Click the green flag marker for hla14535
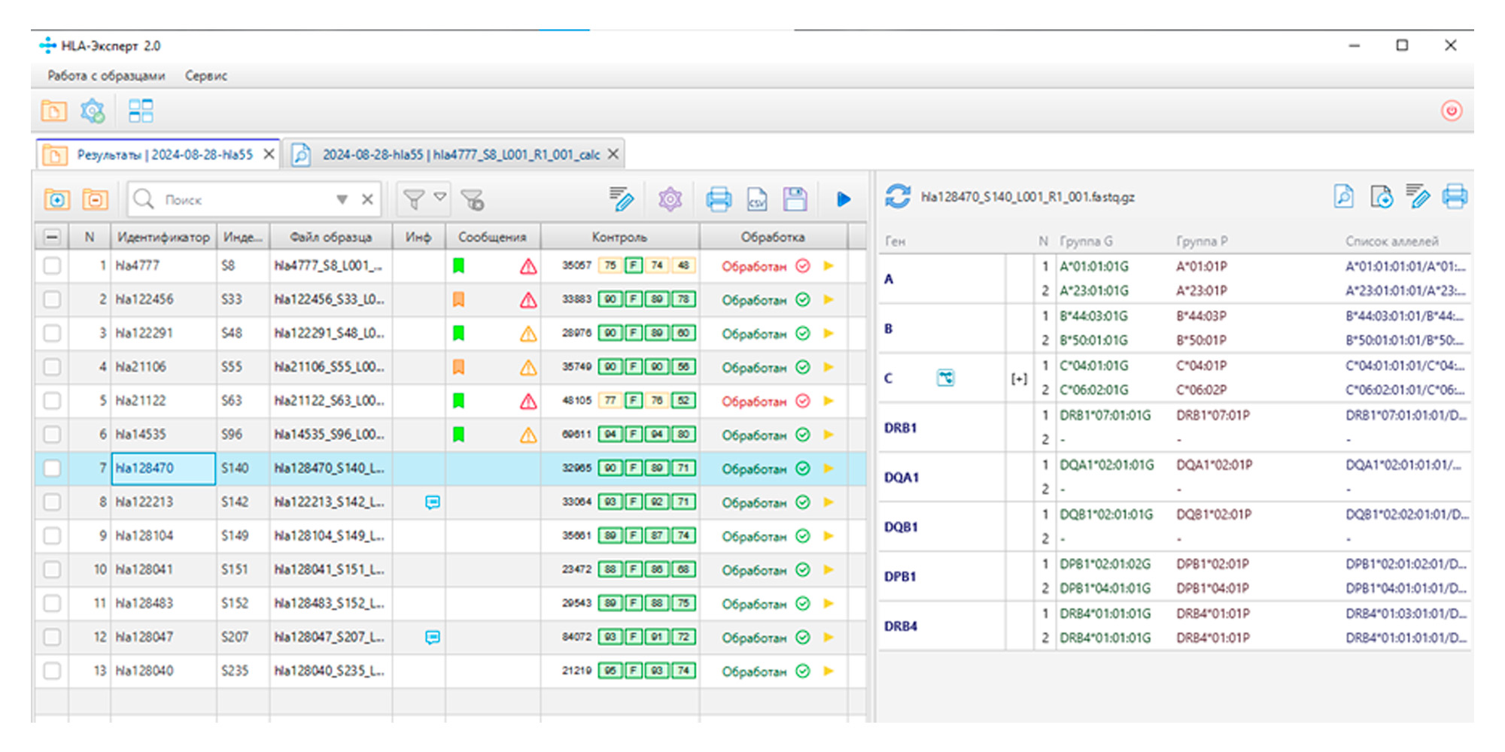1505x752 pixels. point(458,435)
